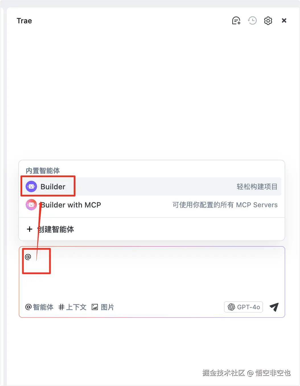This screenshot has width=300, height=386.
Task: Choose 创建智能体 to create agent
Action: click(152, 229)
